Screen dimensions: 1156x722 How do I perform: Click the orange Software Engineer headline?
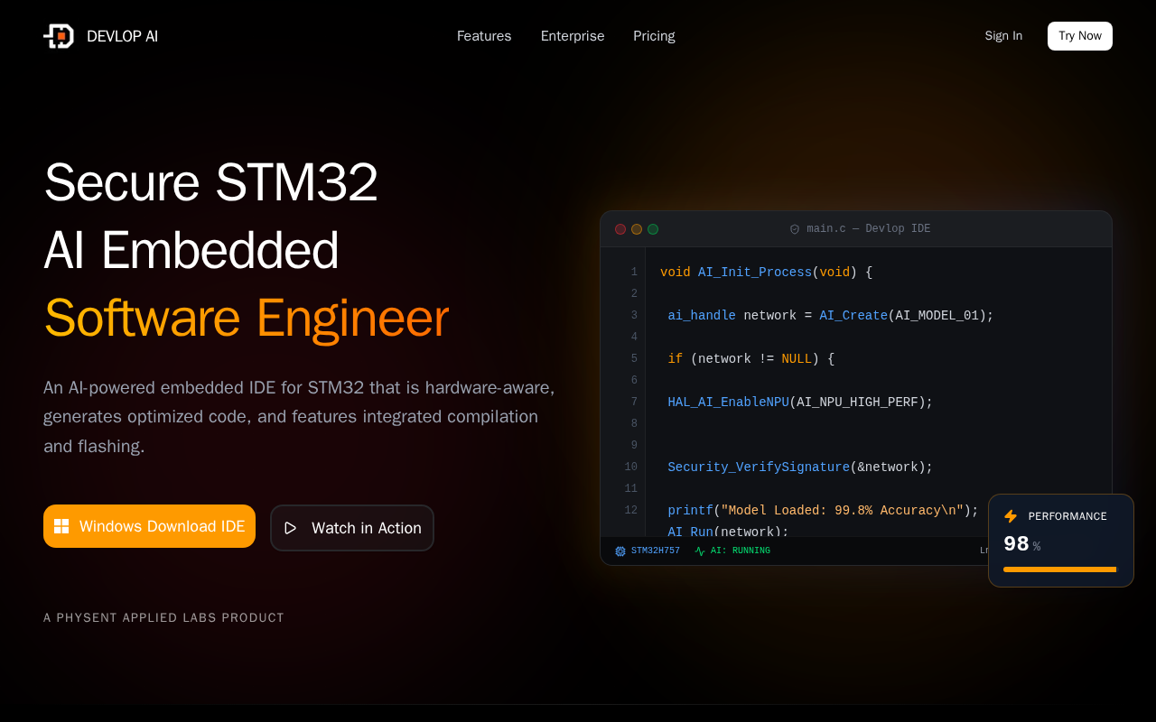tap(247, 319)
